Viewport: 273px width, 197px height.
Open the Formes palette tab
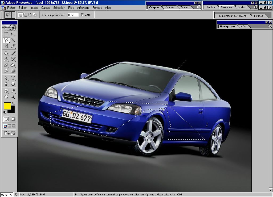(258, 16)
